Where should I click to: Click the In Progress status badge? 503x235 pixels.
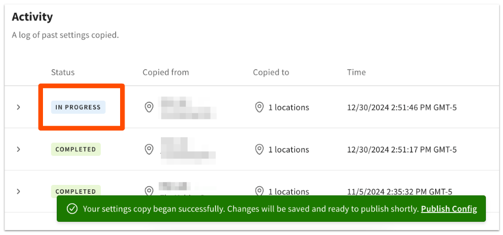pyautogui.click(x=78, y=107)
